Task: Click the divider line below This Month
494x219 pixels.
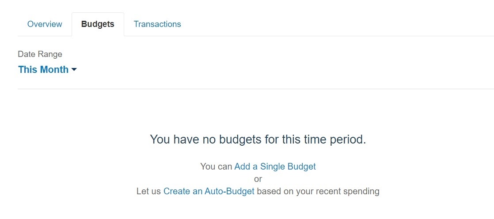Action: click(256, 89)
